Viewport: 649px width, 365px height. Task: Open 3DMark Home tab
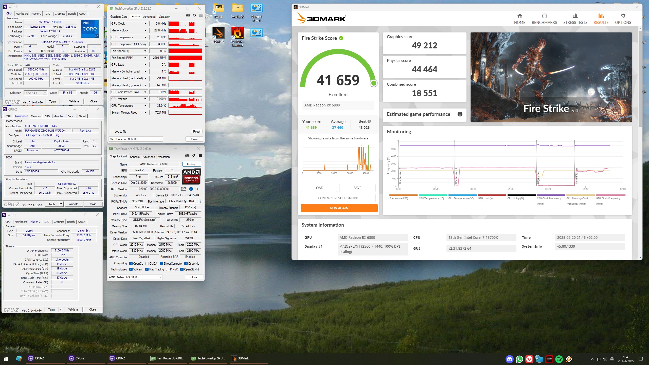pos(519,19)
